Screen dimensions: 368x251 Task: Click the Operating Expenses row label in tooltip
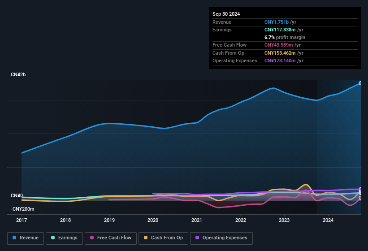click(x=235, y=61)
